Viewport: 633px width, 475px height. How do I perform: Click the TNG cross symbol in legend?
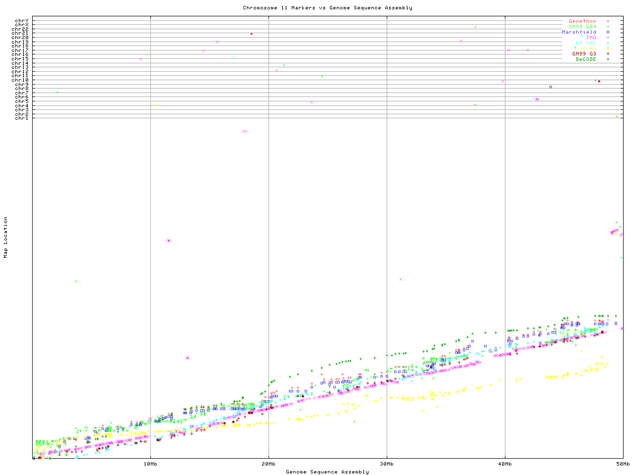click(608, 38)
